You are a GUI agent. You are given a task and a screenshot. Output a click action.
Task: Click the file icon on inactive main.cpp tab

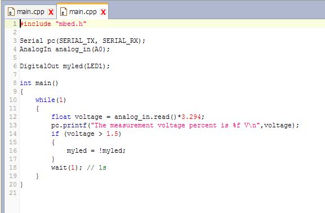pos(11,12)
